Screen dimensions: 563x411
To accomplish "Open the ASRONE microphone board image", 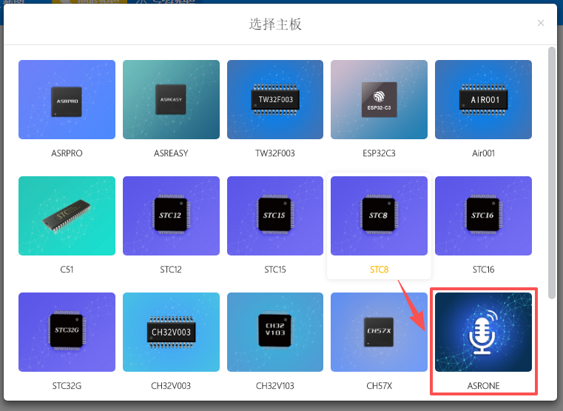I will [483, 332].
